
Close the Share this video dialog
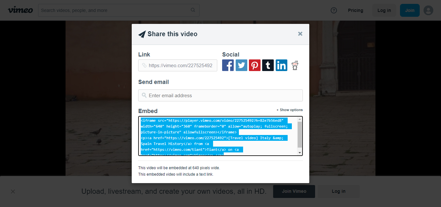tap(300, 34)
